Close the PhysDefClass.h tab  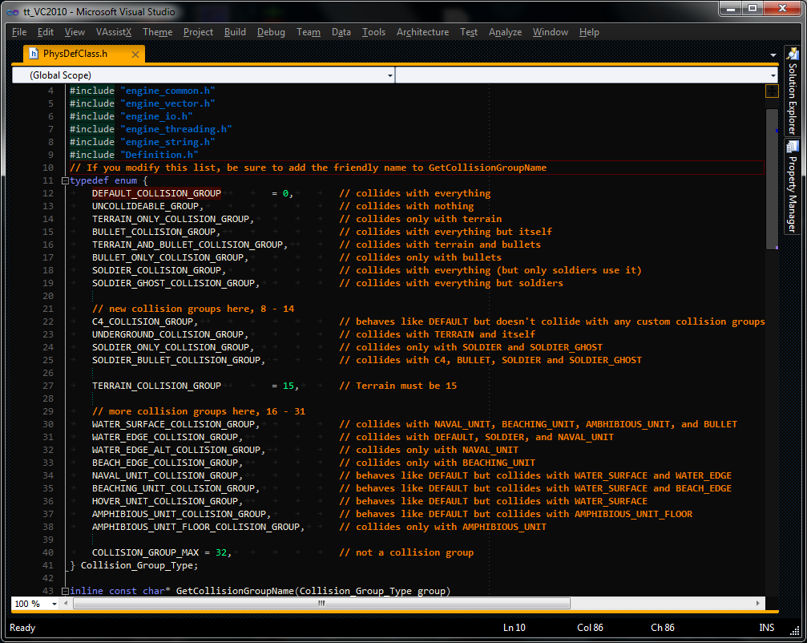(x=135, y=55)
